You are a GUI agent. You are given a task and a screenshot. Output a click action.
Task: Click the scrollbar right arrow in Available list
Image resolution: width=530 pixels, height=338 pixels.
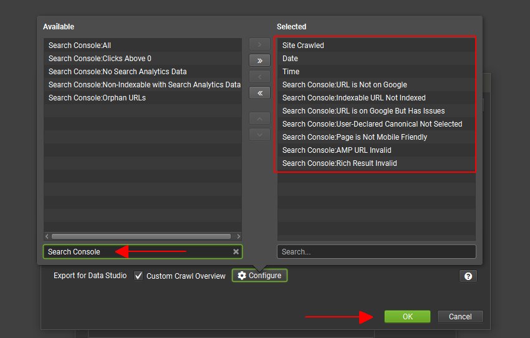(x=238, y=236)
